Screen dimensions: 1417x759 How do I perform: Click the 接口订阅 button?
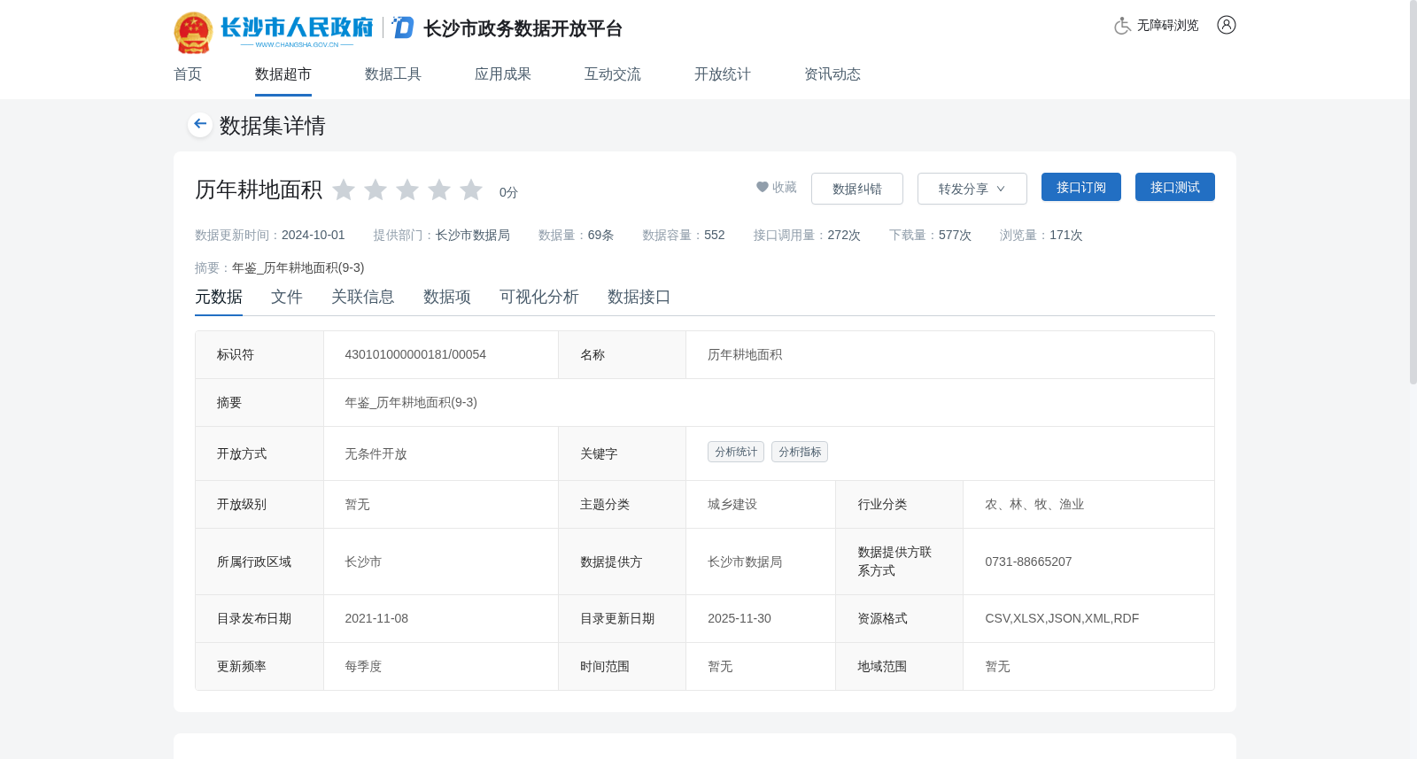pos(1081,187)
